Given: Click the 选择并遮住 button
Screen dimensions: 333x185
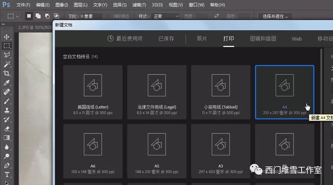Looking at the screenshot, I should 275,16.
